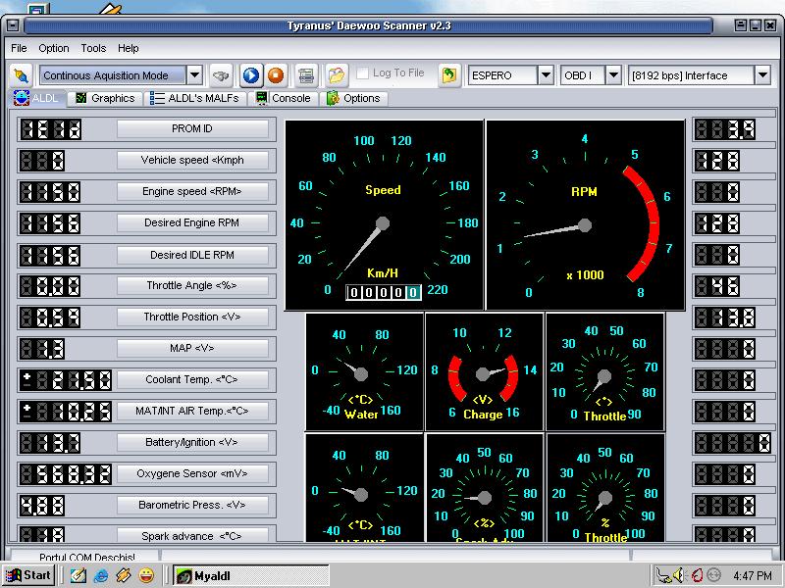Click the Engine speed RPM button
Viewport: 785px width, 588px height.
(x=192, y=191)
